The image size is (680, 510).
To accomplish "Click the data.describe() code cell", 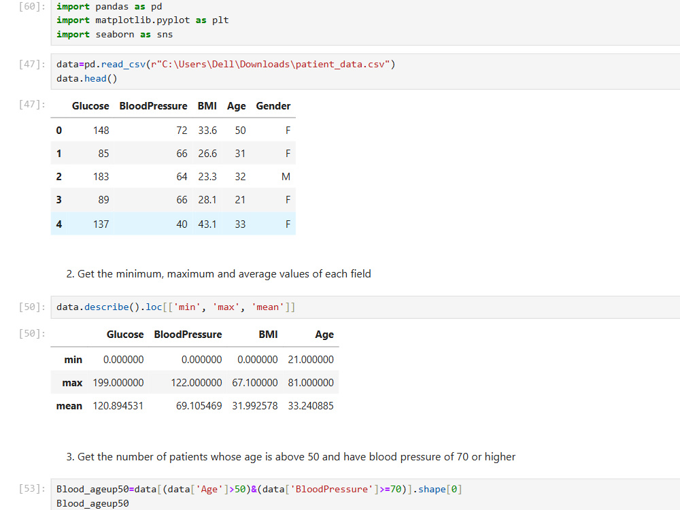I will point(365,307).
